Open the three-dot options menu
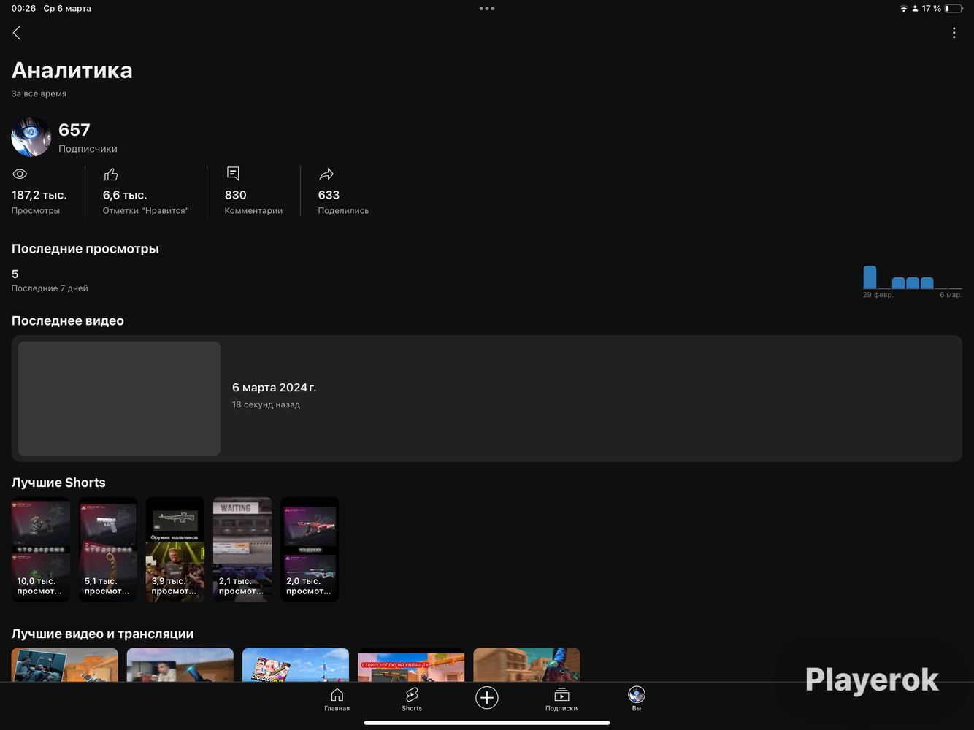 pyautogui.click(x=954, y=33)
